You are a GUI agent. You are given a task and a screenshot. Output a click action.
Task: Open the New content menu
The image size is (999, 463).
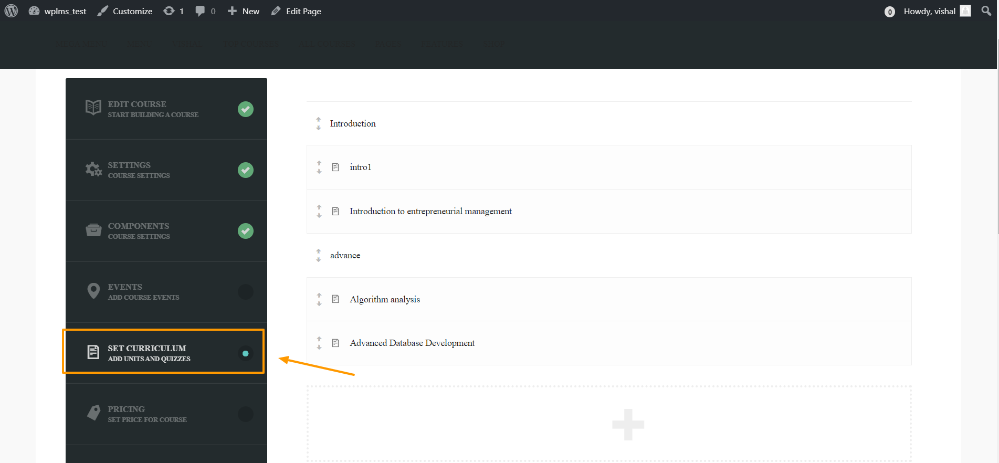click(x=244, y=11)
